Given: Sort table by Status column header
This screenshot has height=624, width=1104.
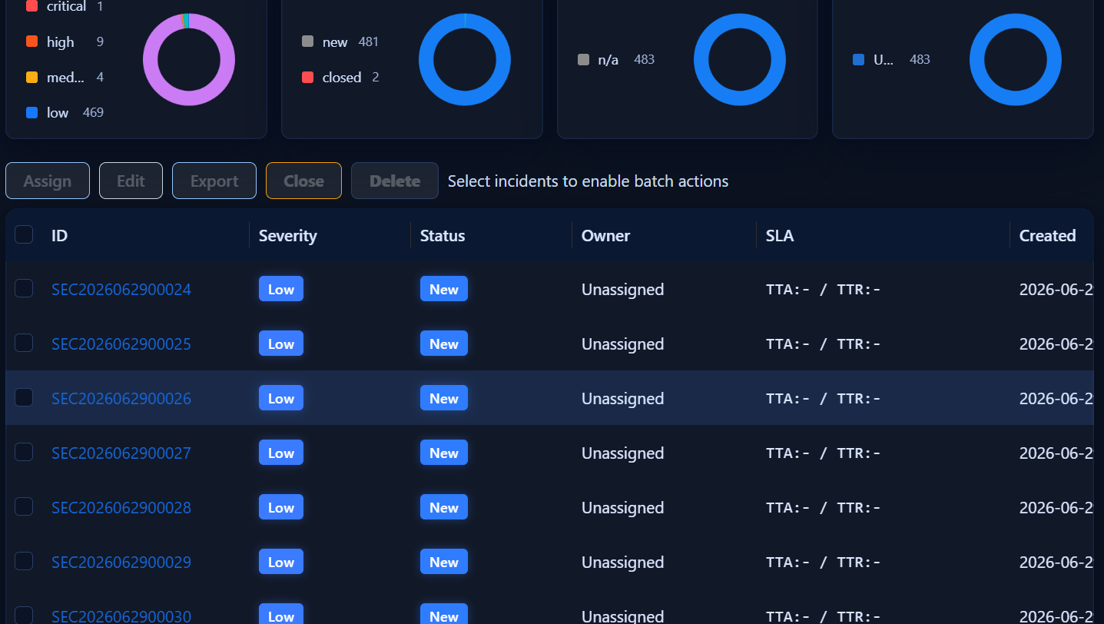Looking at the screenshot, I should coord(443,235).
